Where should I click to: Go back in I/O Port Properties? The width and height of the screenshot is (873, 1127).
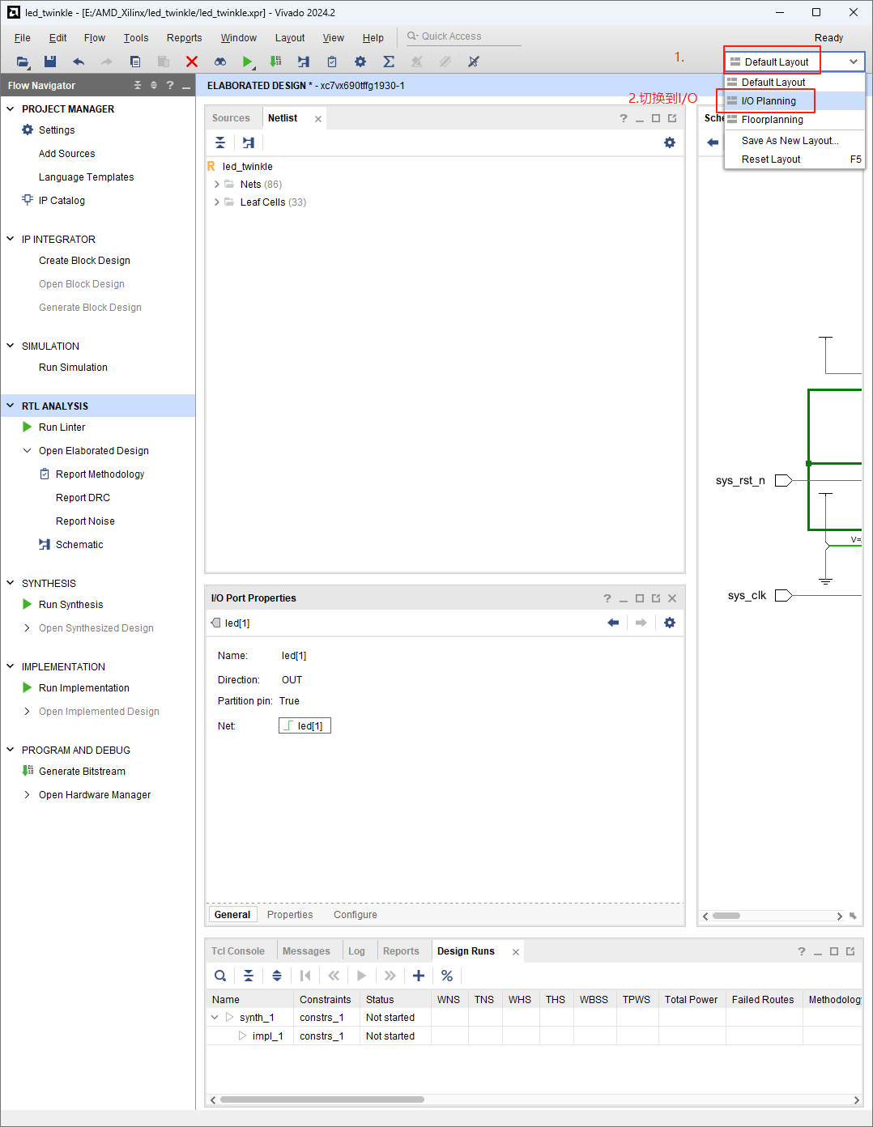point(613,623)
